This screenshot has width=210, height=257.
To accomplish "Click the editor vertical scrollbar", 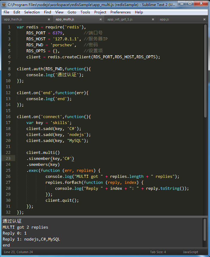I will point(205,72).
